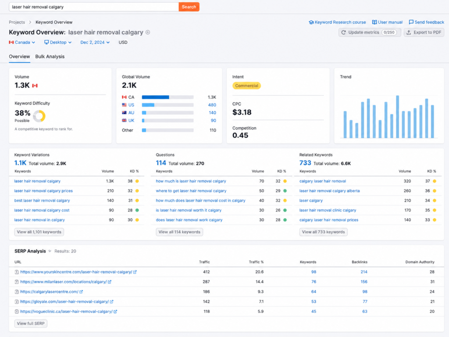Click the page icon before gloyale.com URL
Screen dimensions: 449x337
point(17,302)
